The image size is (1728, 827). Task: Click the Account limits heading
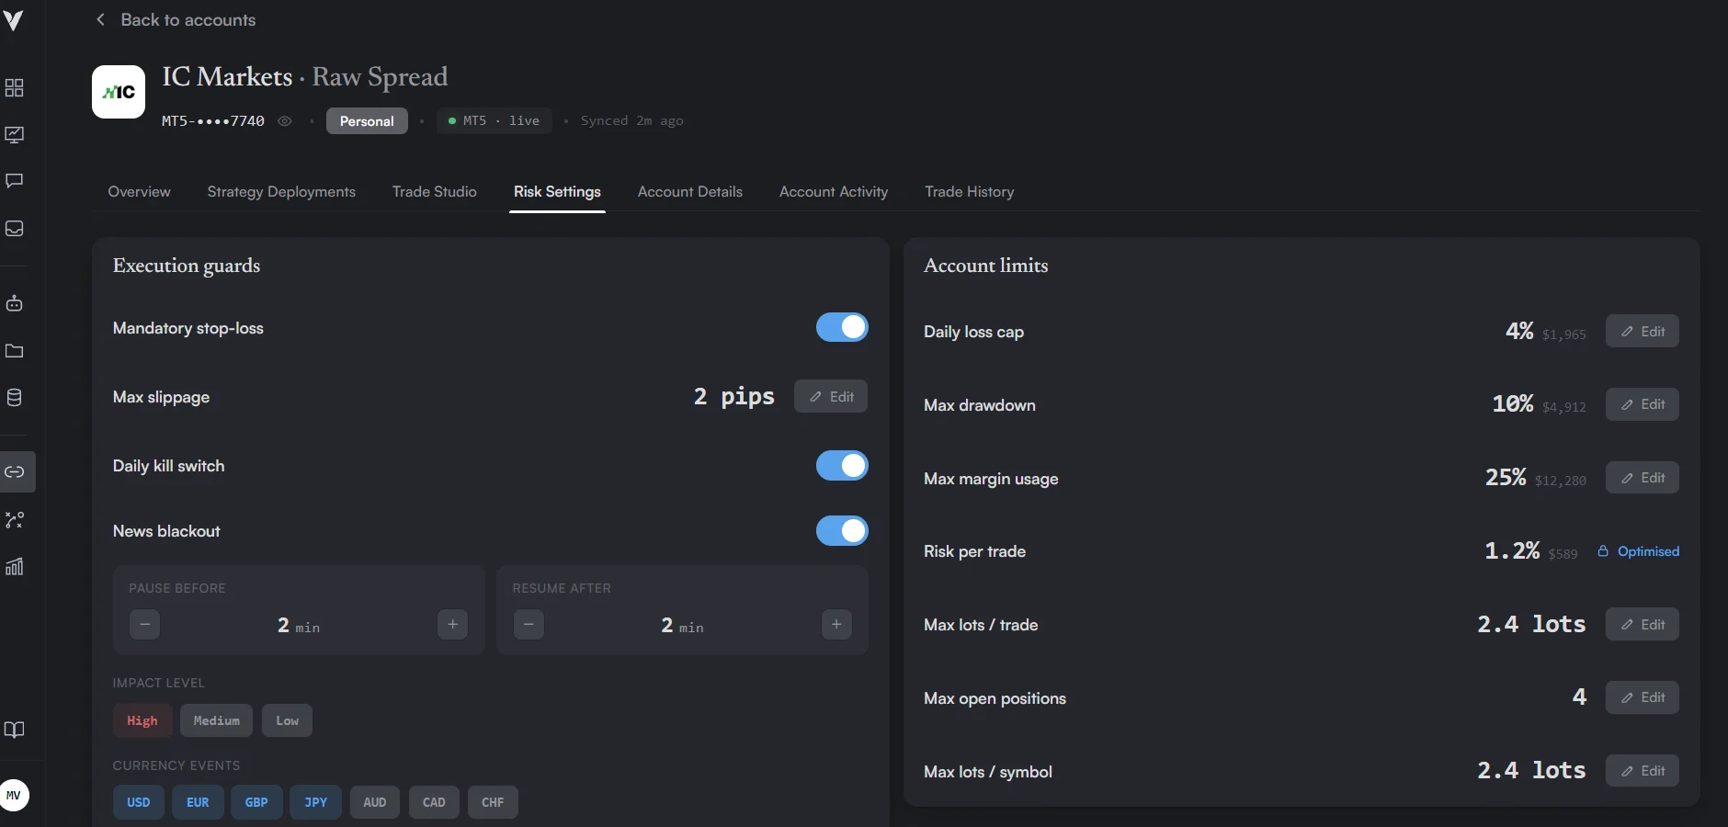coord(986,266)
